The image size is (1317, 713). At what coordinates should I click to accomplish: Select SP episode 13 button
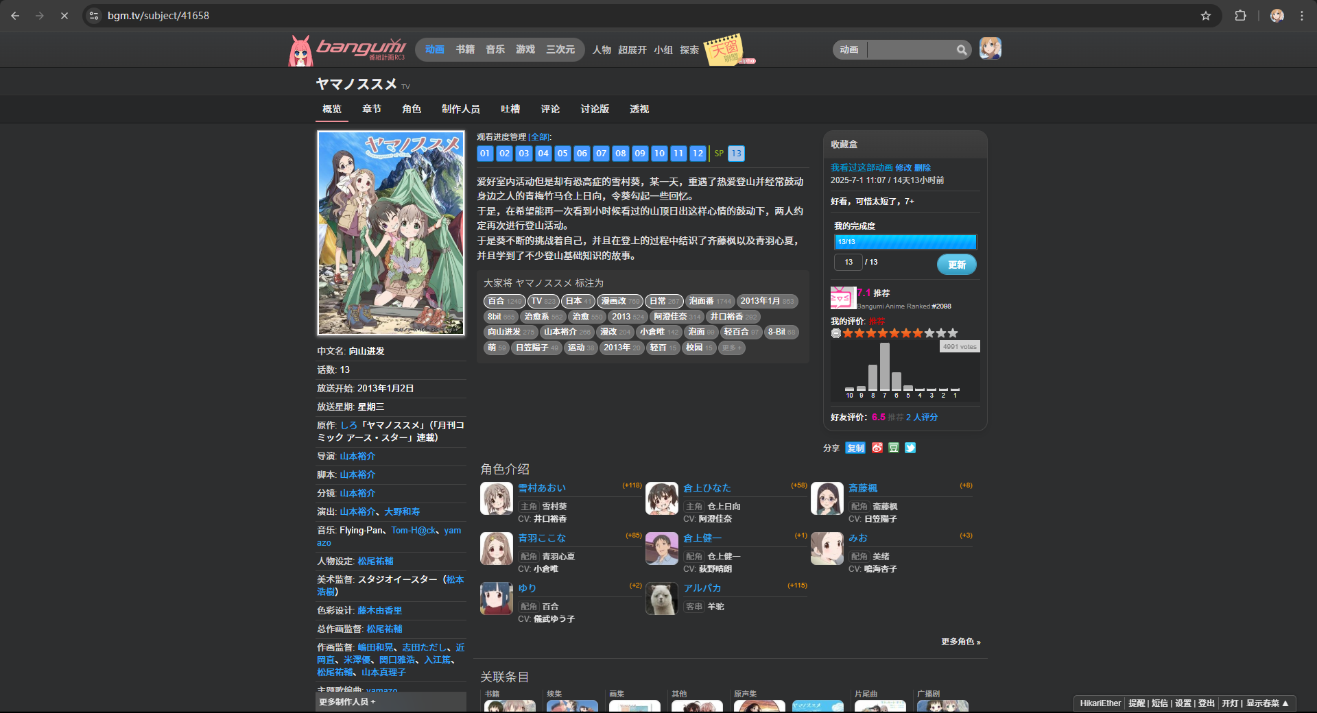click(736, 154)
